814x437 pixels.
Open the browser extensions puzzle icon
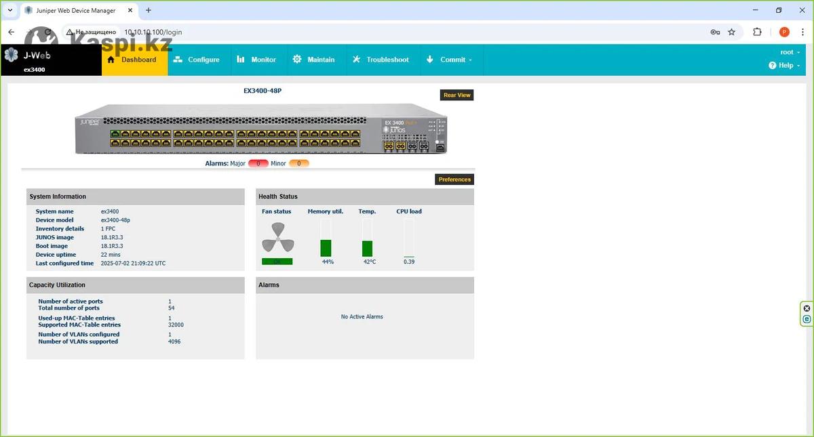tap(758, 32)
